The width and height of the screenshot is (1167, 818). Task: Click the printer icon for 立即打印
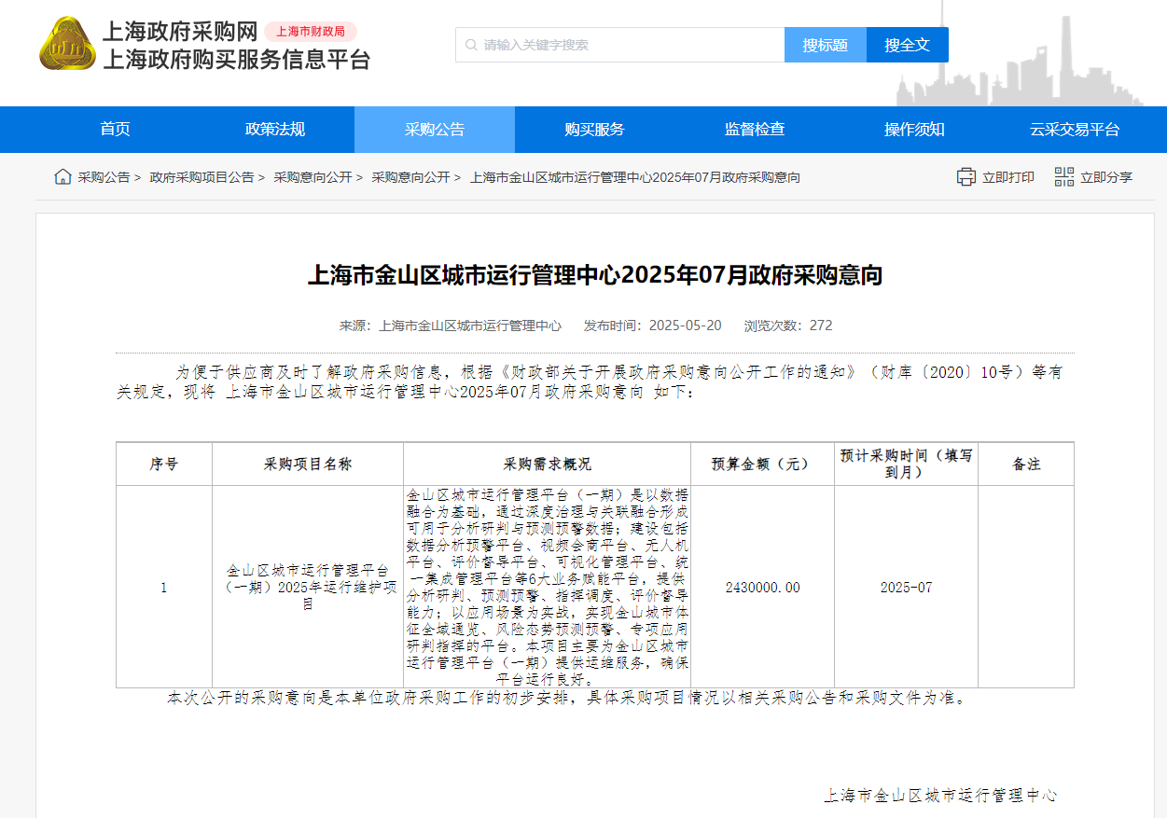coord(966,177)
